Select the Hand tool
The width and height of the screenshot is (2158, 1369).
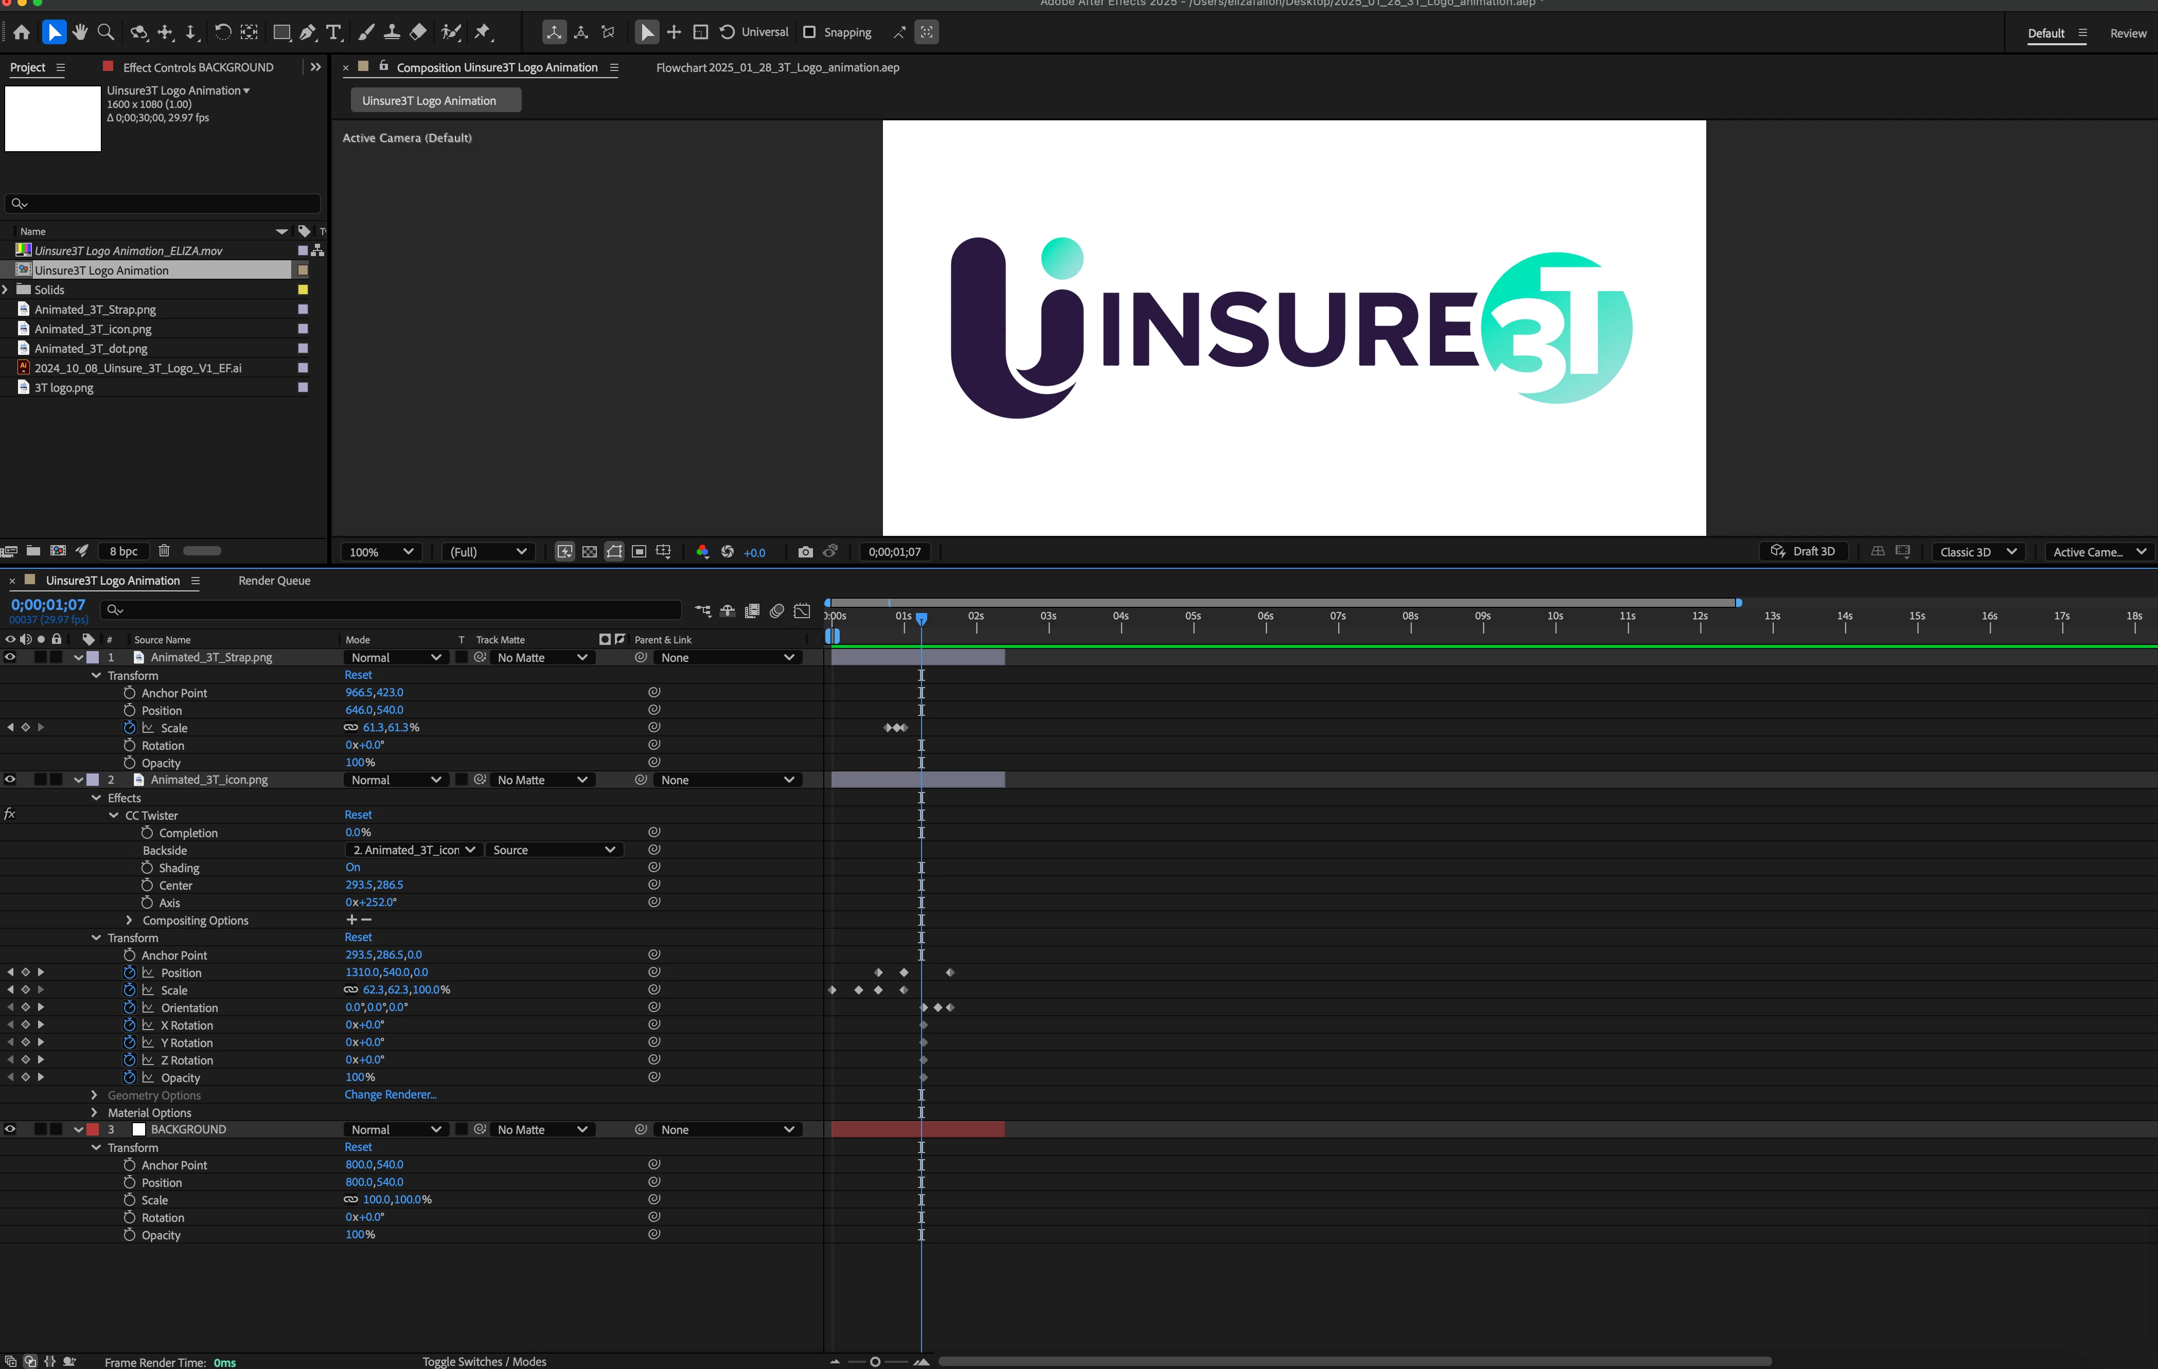pos(80,32)
